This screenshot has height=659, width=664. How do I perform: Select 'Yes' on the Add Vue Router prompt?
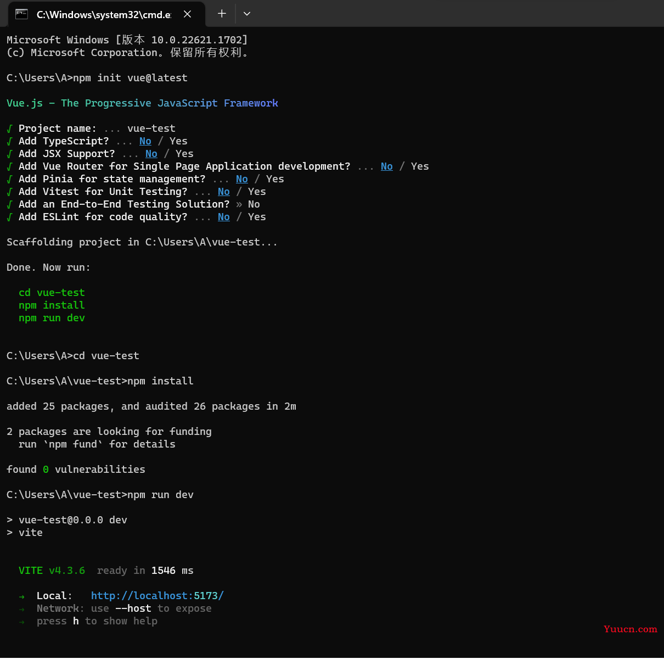[420, 166]
